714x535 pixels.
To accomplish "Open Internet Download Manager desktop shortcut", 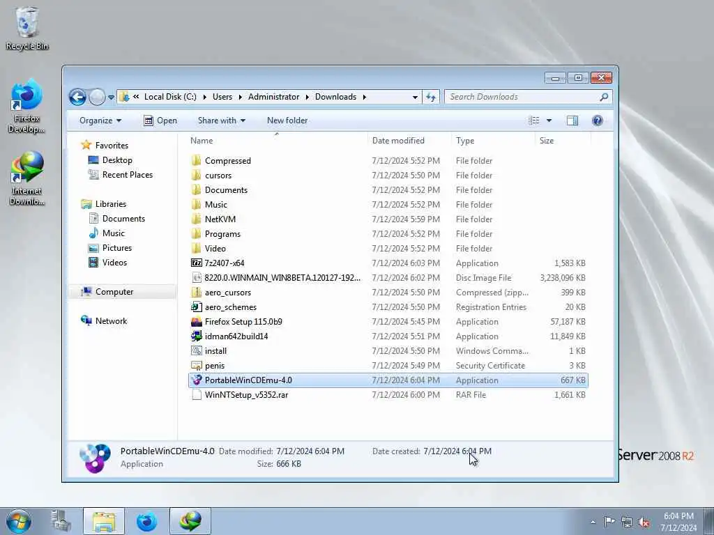I will (27, 179).
